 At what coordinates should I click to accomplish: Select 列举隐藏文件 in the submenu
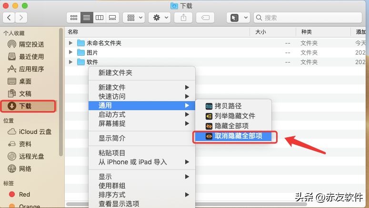235,116
